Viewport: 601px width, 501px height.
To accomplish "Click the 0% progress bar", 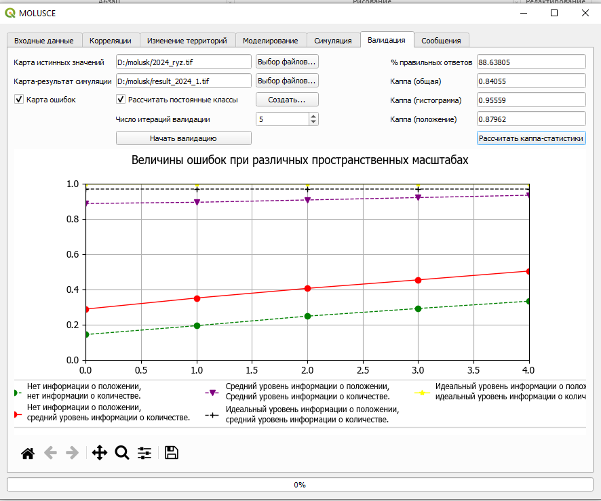I will [300, 485].
